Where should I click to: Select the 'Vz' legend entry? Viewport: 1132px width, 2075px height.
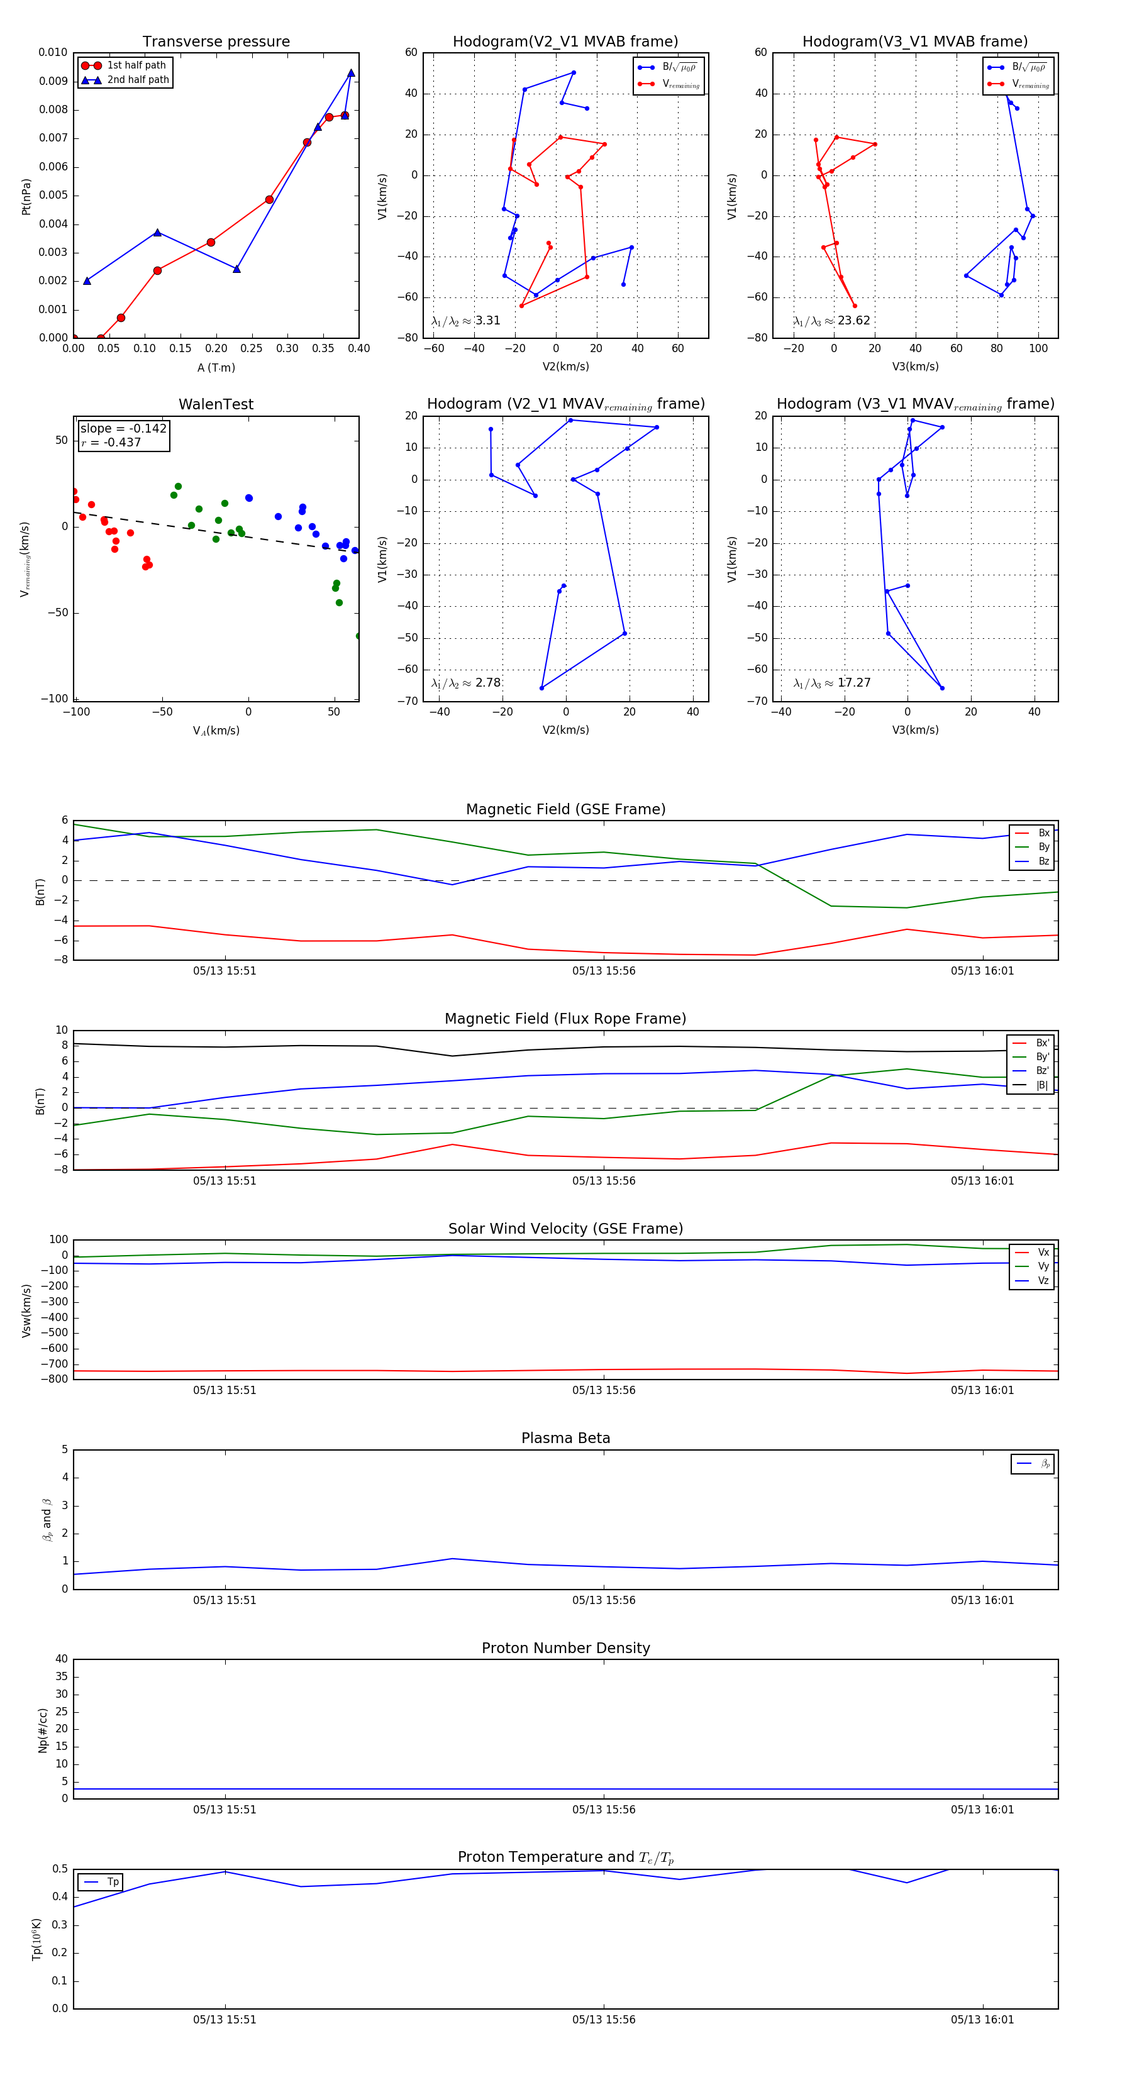point(1032,1281)
